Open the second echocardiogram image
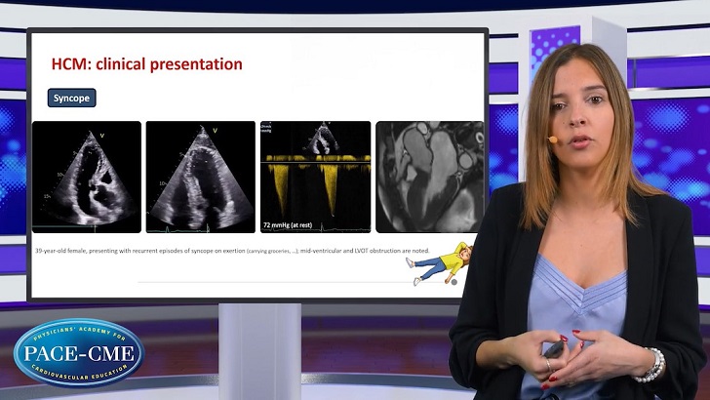The width and height of the screenshot is (710, 400). [x=200, y=177]
